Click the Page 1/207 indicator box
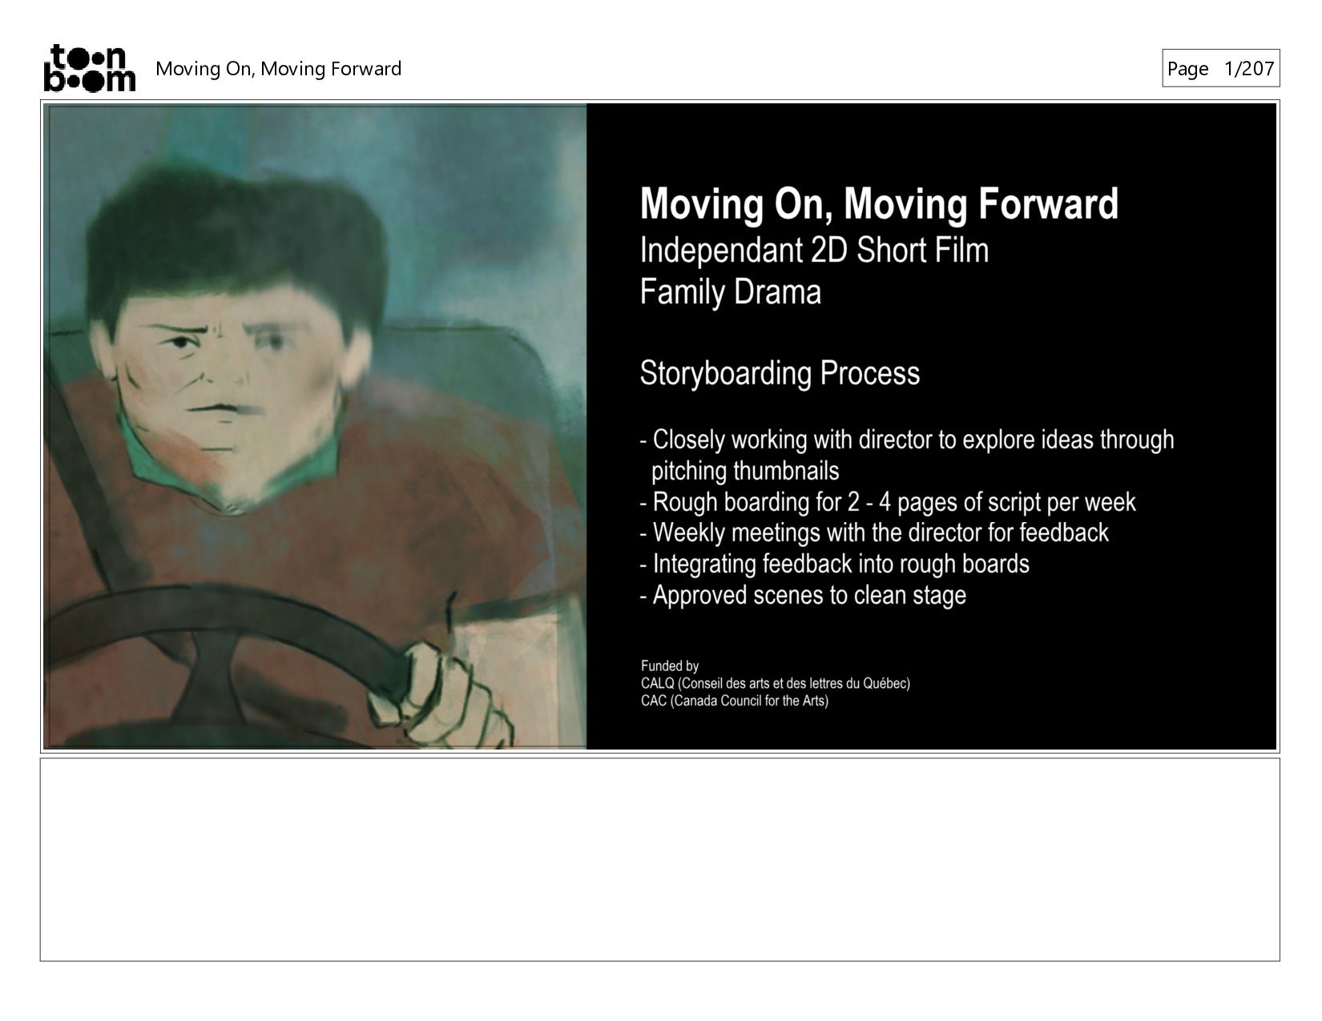This screenshot has width=1322, height=1021. point(1220,68)
